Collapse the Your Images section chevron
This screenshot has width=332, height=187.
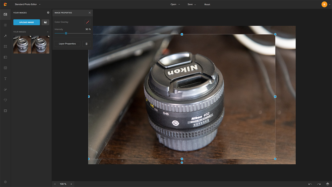click(x=48, y=32)
